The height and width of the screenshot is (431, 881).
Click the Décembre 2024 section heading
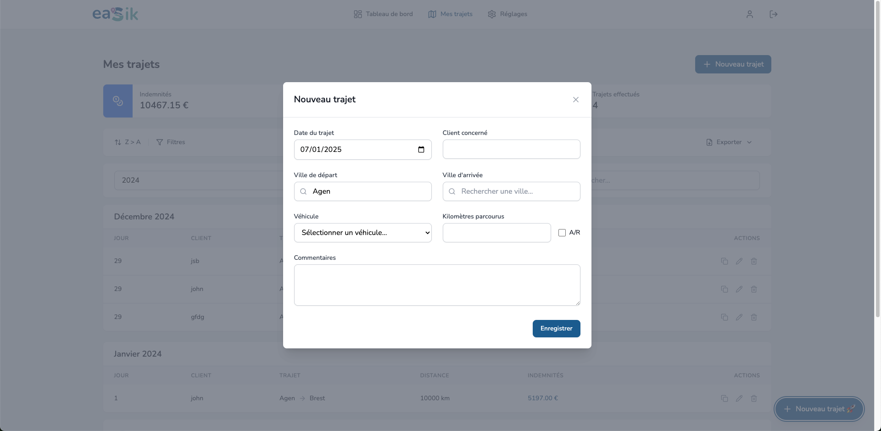144,217
